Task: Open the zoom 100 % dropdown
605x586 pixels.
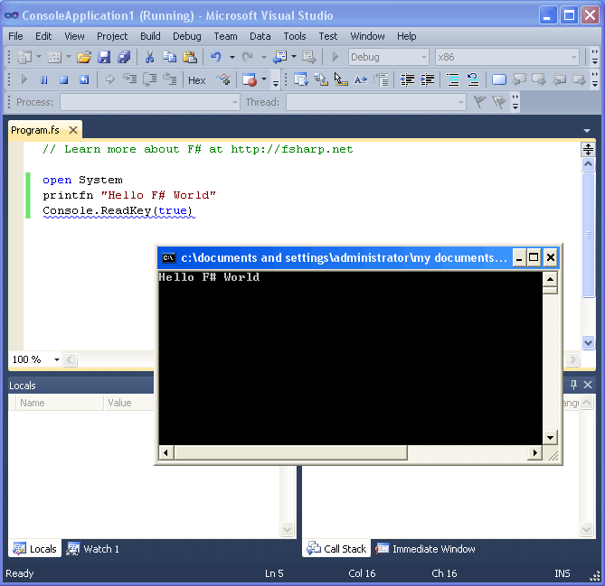Action: (x=57, y=359)
